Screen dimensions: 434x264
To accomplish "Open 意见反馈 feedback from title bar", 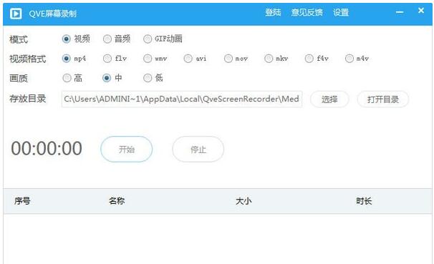I will coord(307,12).
